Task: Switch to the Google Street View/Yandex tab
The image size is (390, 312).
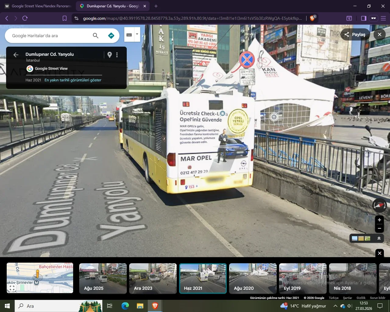Action: click(38, 6)
